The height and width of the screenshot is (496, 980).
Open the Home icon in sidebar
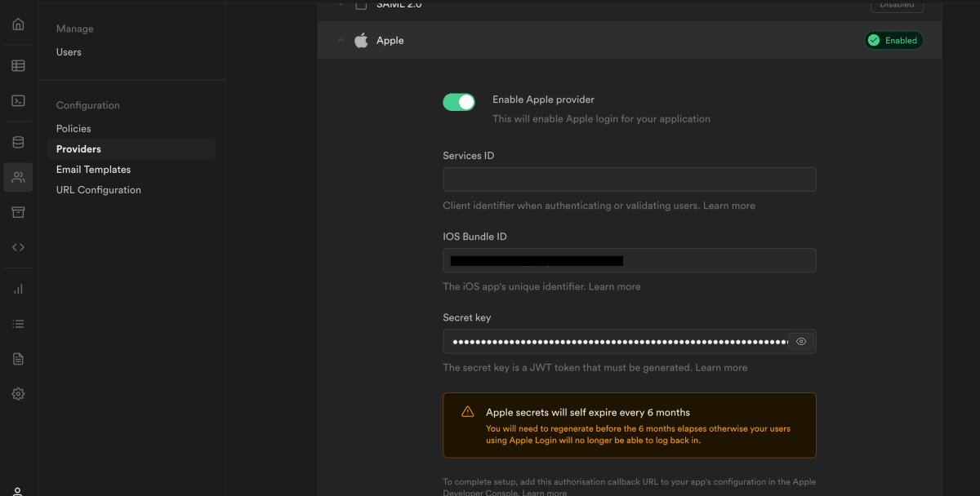tap(18, 24)
